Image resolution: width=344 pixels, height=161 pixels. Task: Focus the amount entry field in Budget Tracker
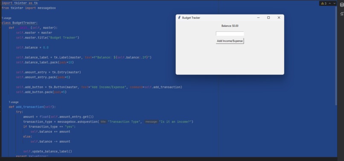coord(230,34)
